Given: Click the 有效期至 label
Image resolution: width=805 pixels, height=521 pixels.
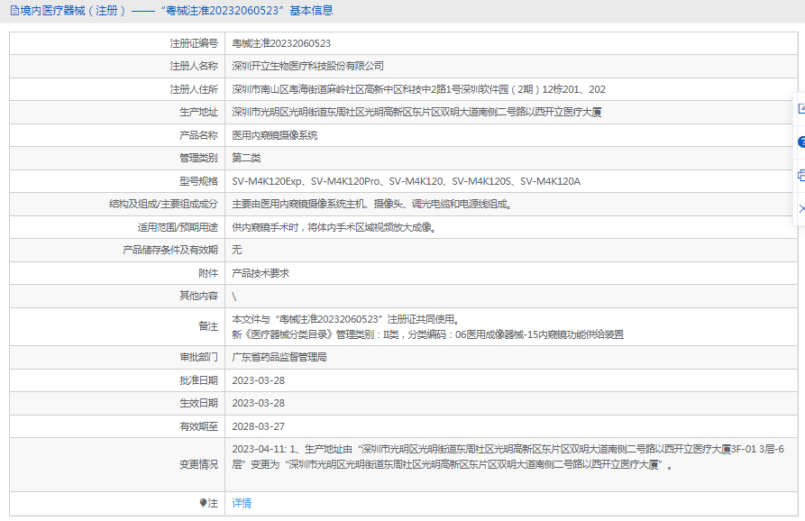Looking at the screenshot, I should [198, 426].
